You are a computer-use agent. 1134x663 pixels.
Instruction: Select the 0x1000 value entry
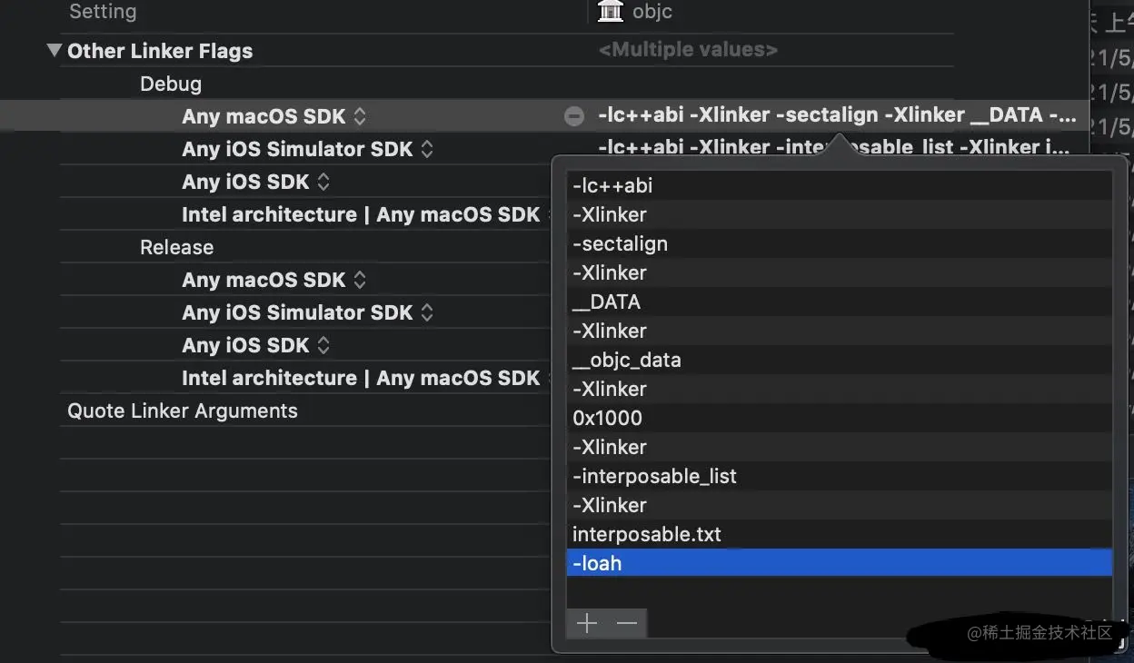[x=607, y=418]
